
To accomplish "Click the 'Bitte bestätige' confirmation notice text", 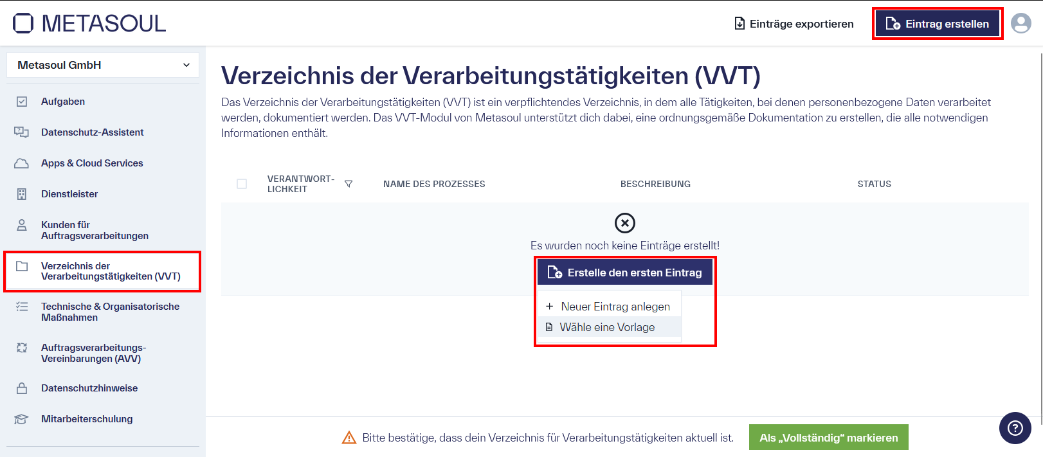I will [548, 438].
